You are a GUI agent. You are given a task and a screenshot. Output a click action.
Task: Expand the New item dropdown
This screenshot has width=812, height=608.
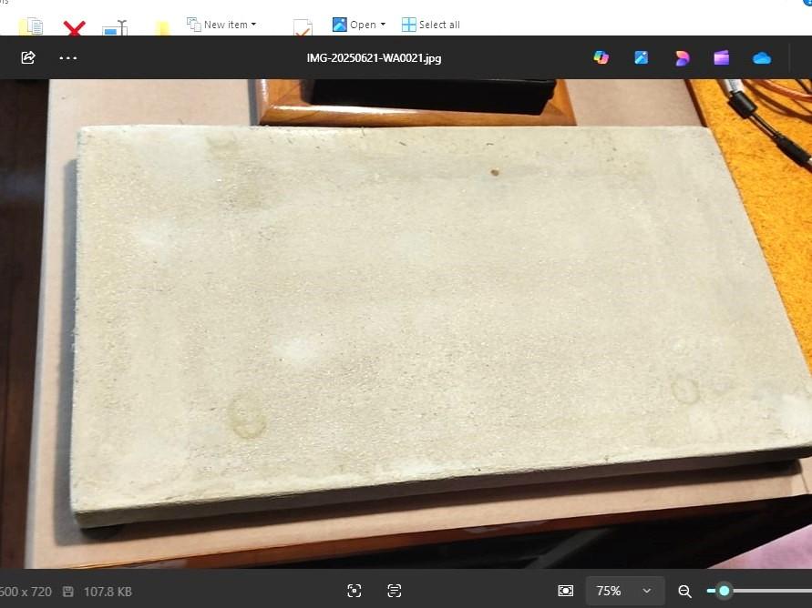[221, 25]
